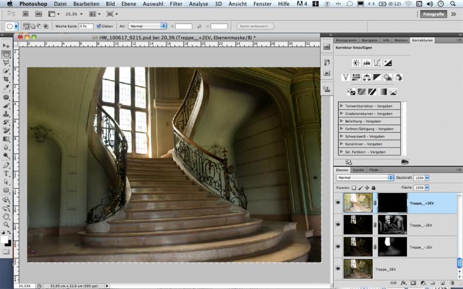Select the Dodge tool
The width and height of the screenshot is (463, 289).
(x=6, y=156)
